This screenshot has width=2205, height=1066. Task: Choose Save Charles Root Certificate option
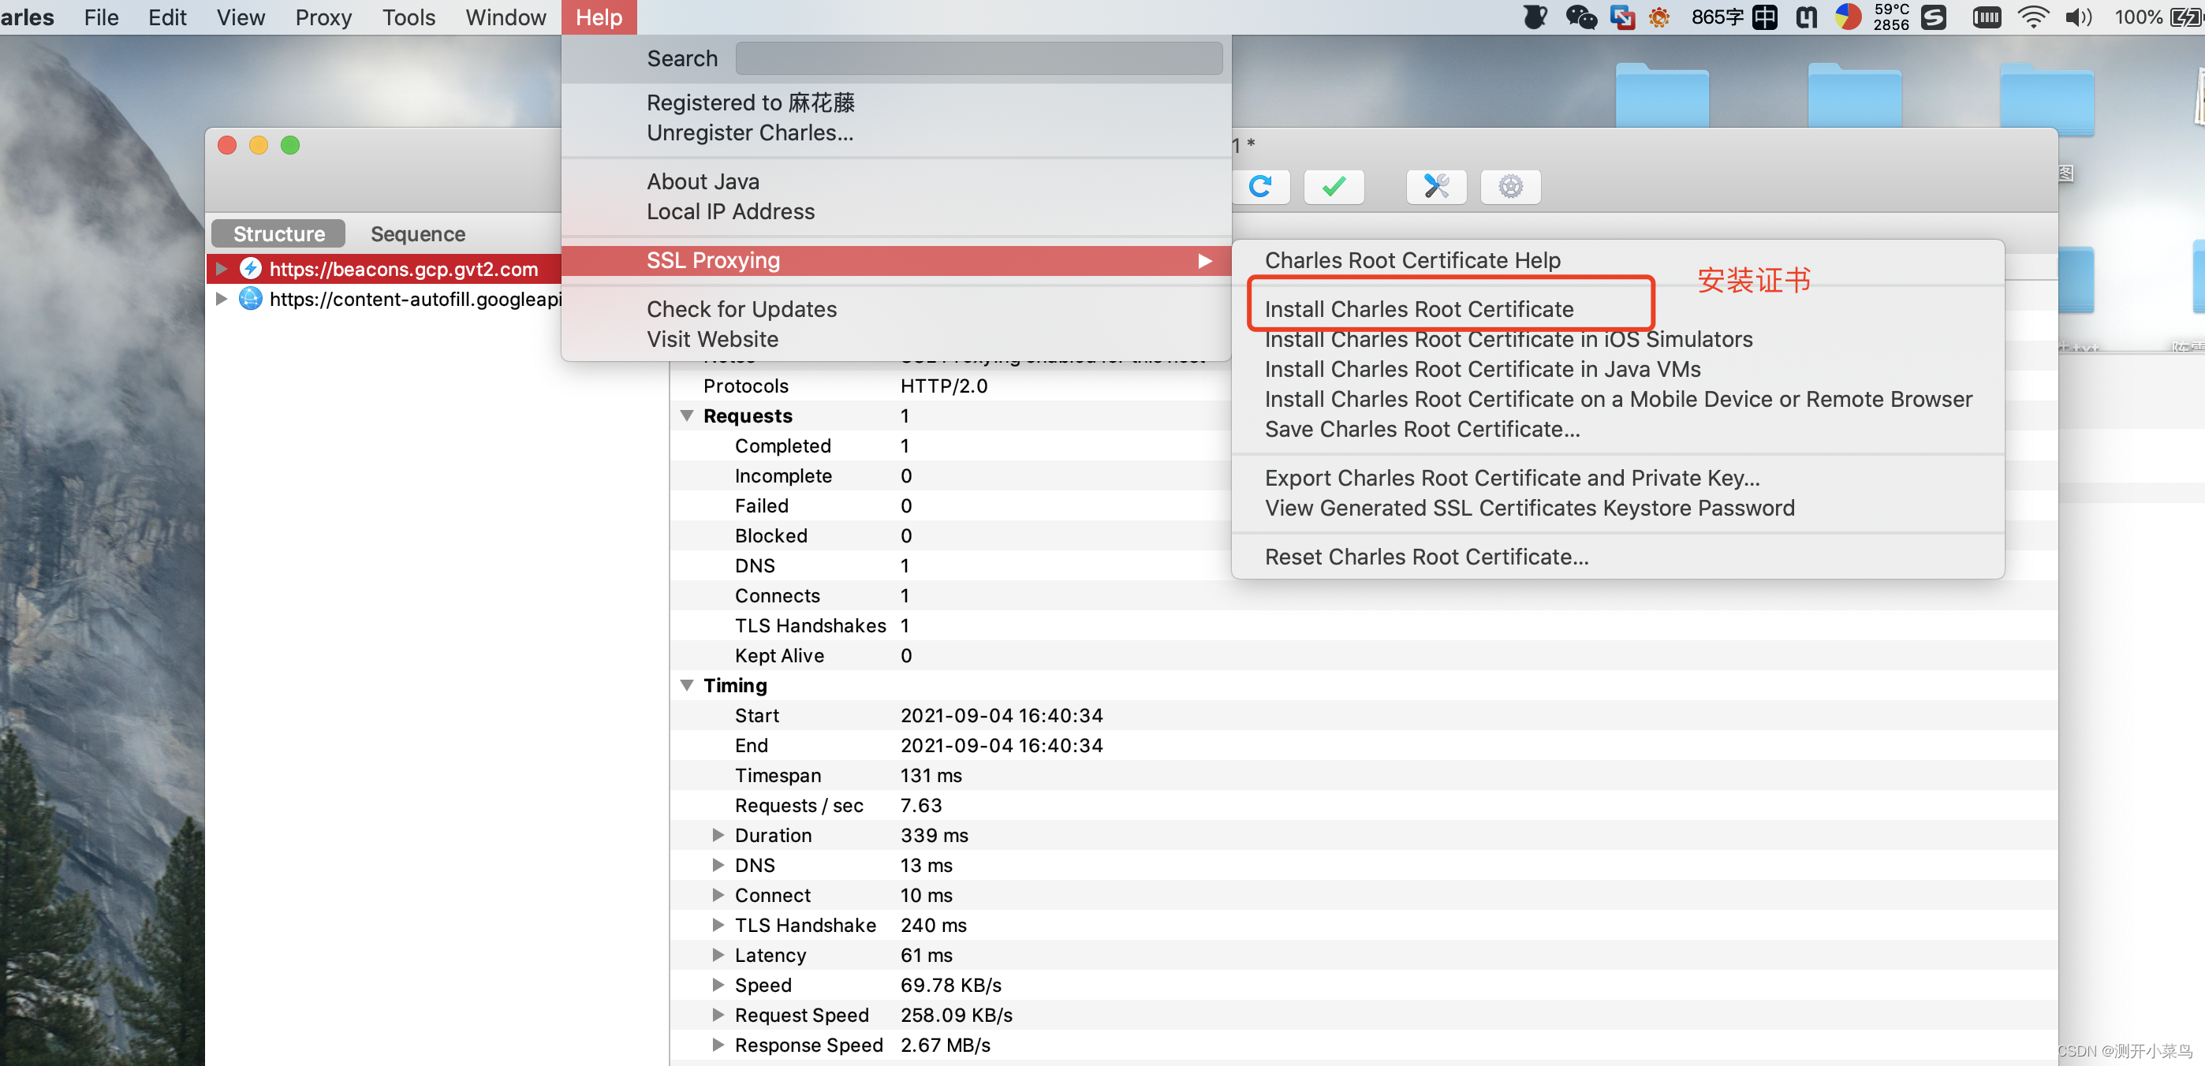click(1422, 429)
